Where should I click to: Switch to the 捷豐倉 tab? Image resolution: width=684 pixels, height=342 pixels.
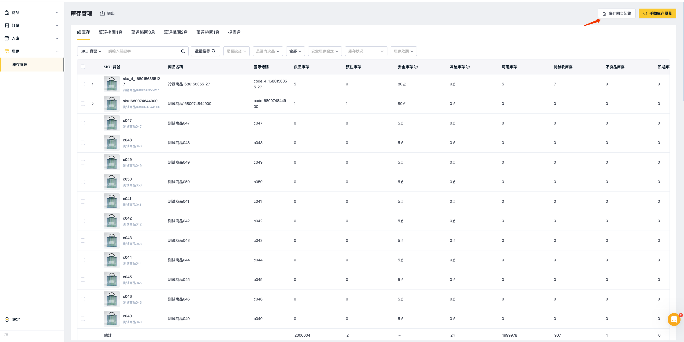[x=234, y=32]
